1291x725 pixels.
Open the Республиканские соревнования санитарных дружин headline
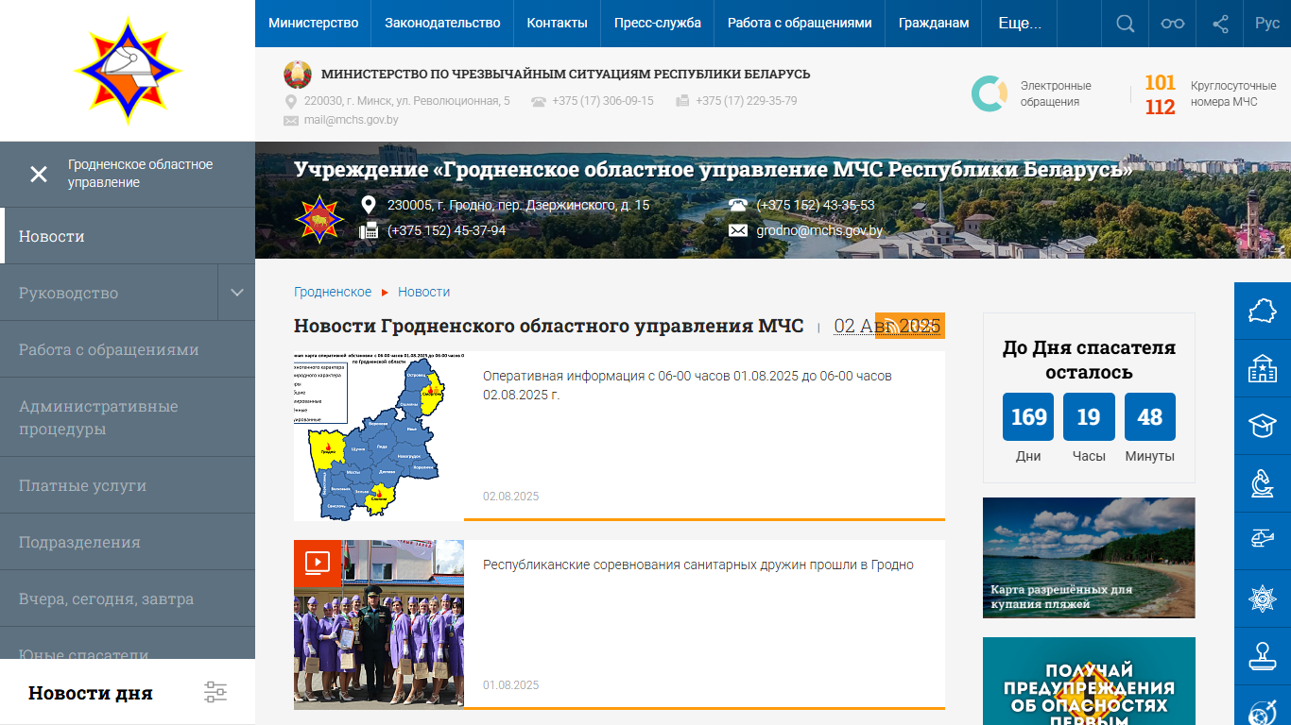click(698, 565)
